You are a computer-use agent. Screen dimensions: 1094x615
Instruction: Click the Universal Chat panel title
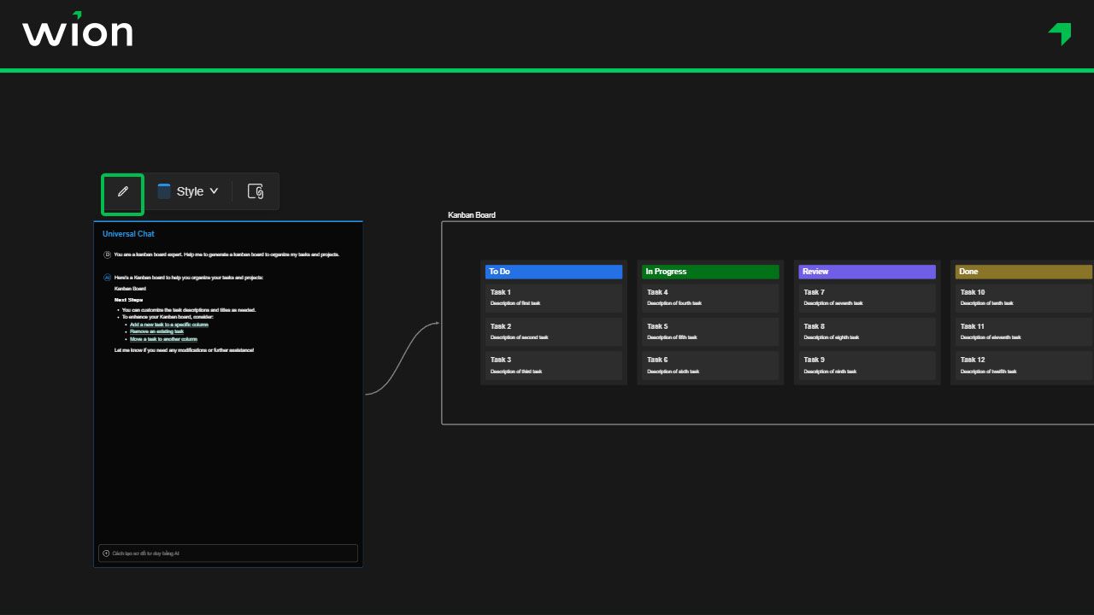(128, 234)
